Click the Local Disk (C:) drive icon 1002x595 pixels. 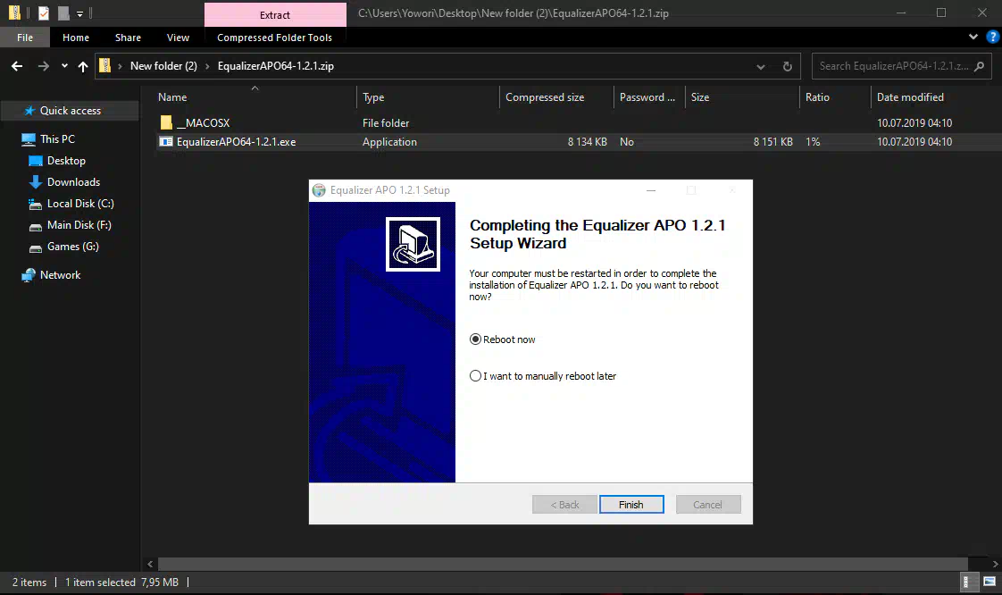click(x=36, y=204)
